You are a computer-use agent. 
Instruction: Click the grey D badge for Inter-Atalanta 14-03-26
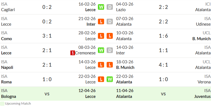pyautogui.click(x=110, y=50)
